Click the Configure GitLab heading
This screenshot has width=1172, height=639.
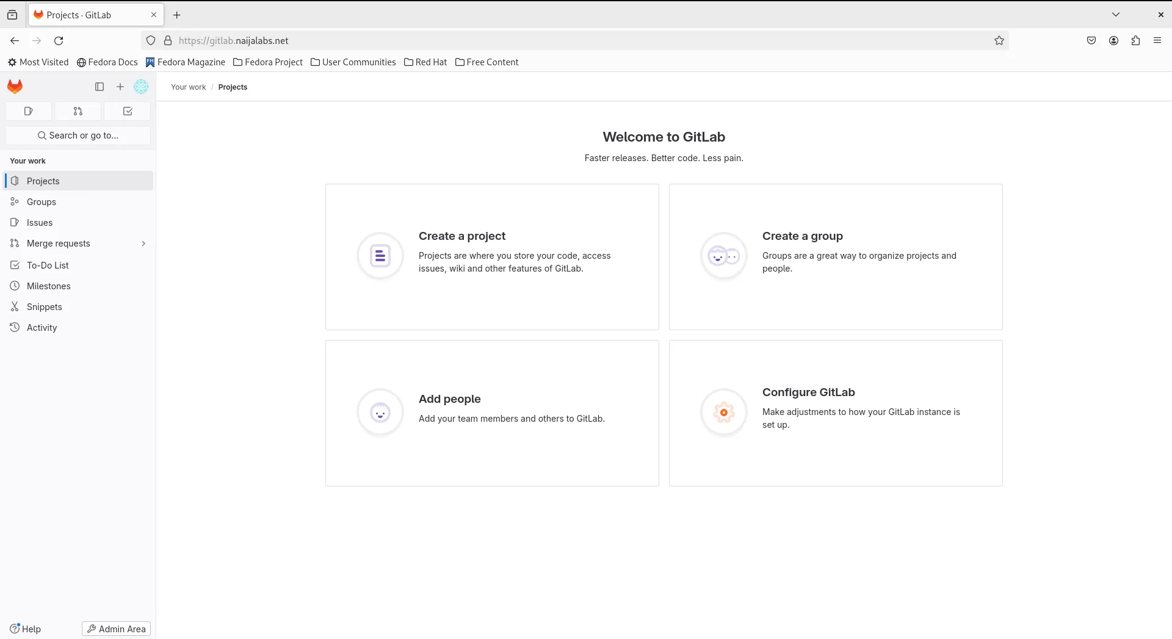pos(808,392)
